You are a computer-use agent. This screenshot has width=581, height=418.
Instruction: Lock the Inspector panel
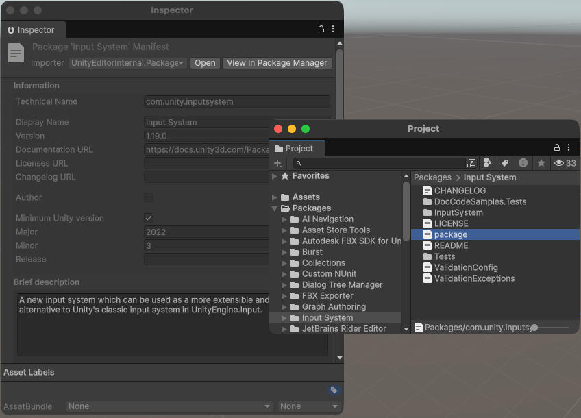pyautogui.click(x=321, y=29)
